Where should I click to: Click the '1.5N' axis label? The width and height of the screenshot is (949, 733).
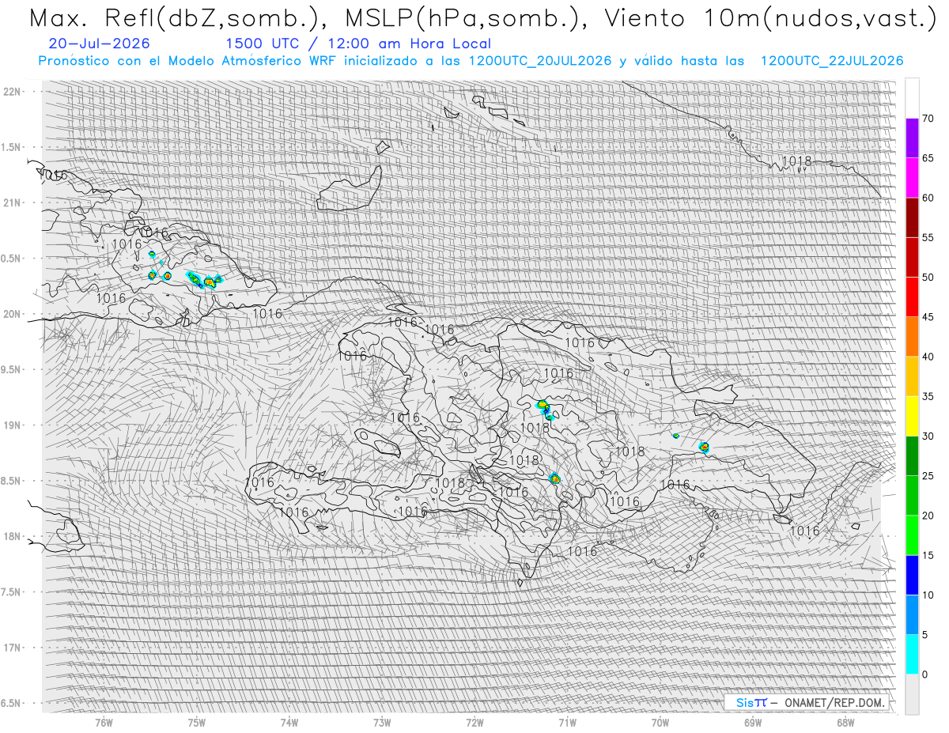[x=12, y=147]
